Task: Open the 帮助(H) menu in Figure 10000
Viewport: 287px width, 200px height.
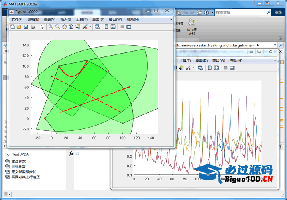Action: click(x=133, y=20)
